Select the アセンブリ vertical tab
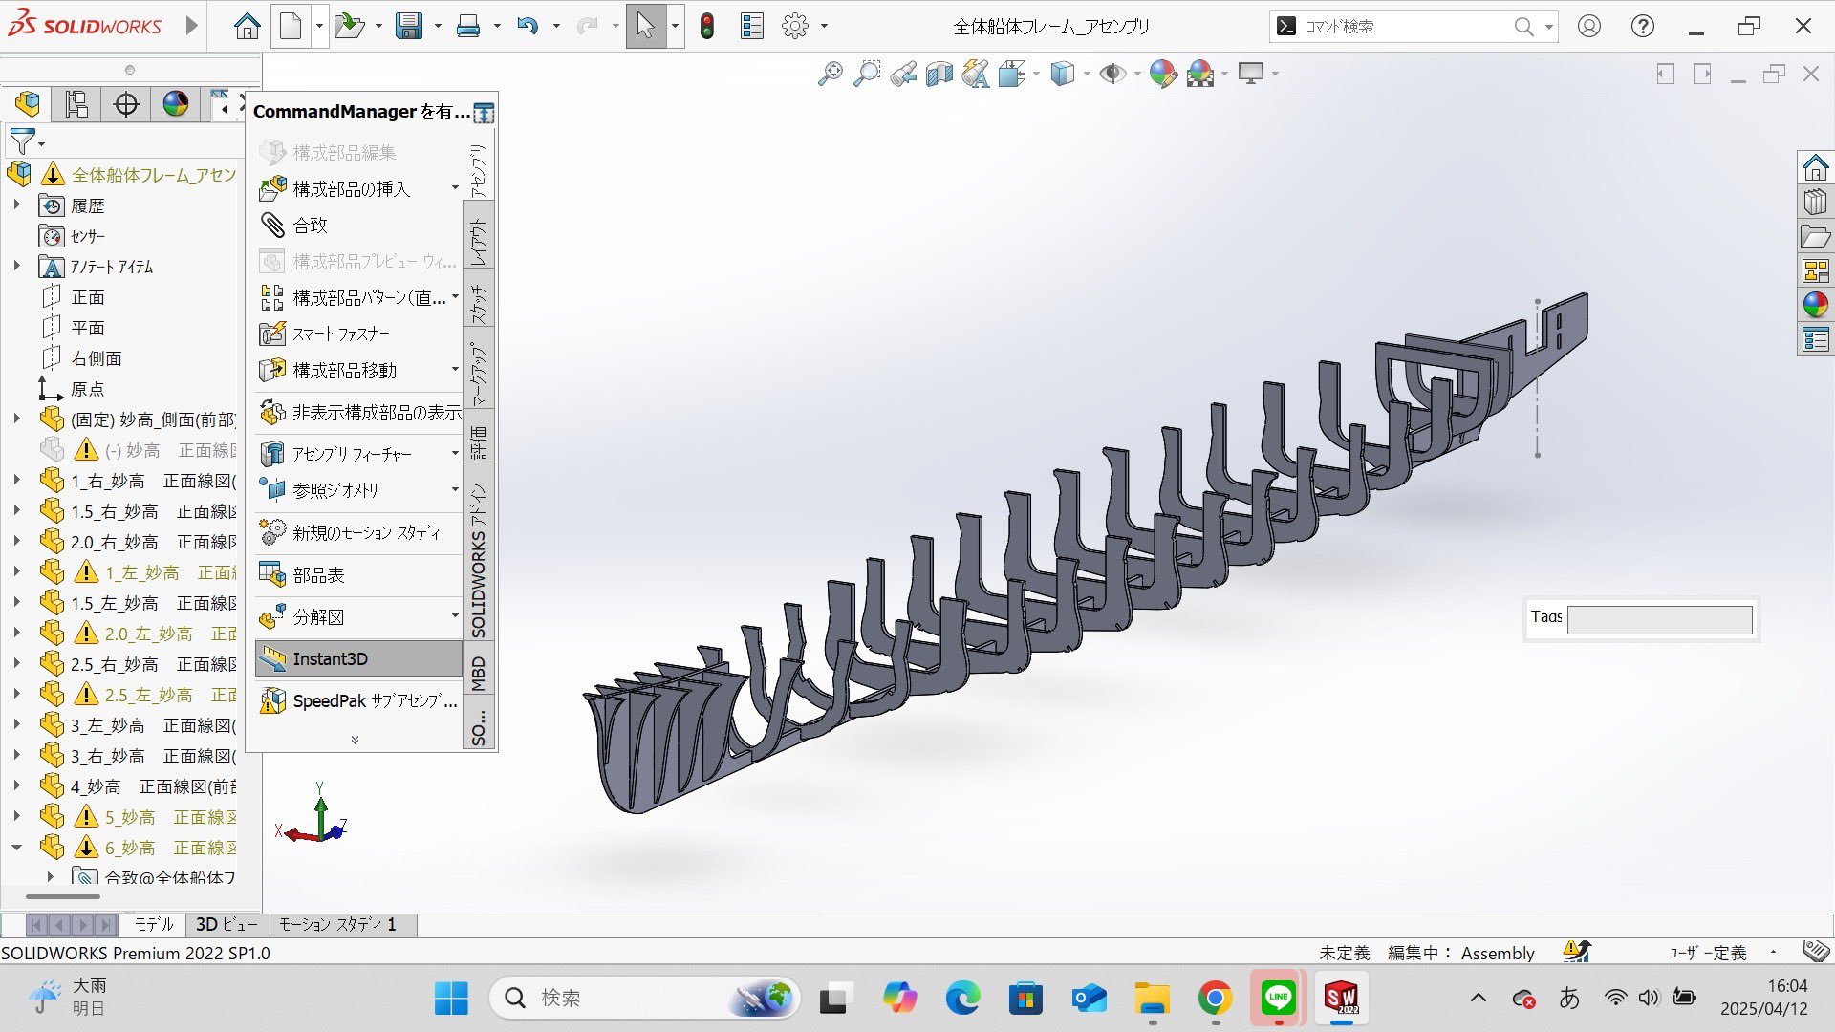1835x1032 pixels. click(479, 169)
